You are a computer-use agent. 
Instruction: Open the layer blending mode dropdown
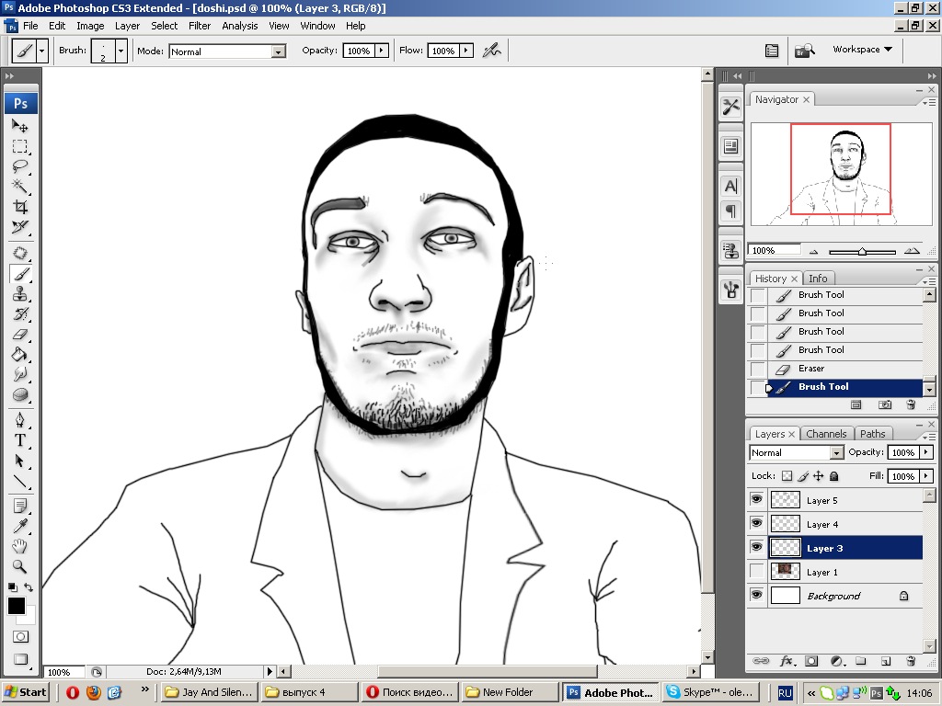[836, 452]
